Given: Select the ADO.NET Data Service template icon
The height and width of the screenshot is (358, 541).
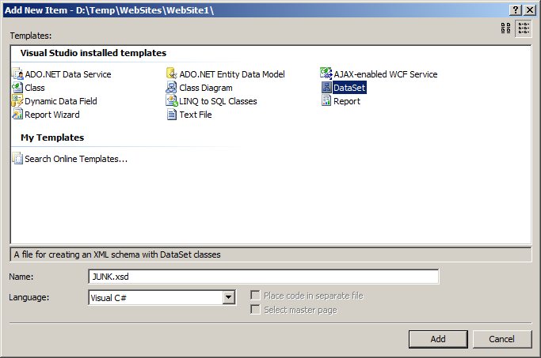Looking at the screenshot, I should (17, 73).
